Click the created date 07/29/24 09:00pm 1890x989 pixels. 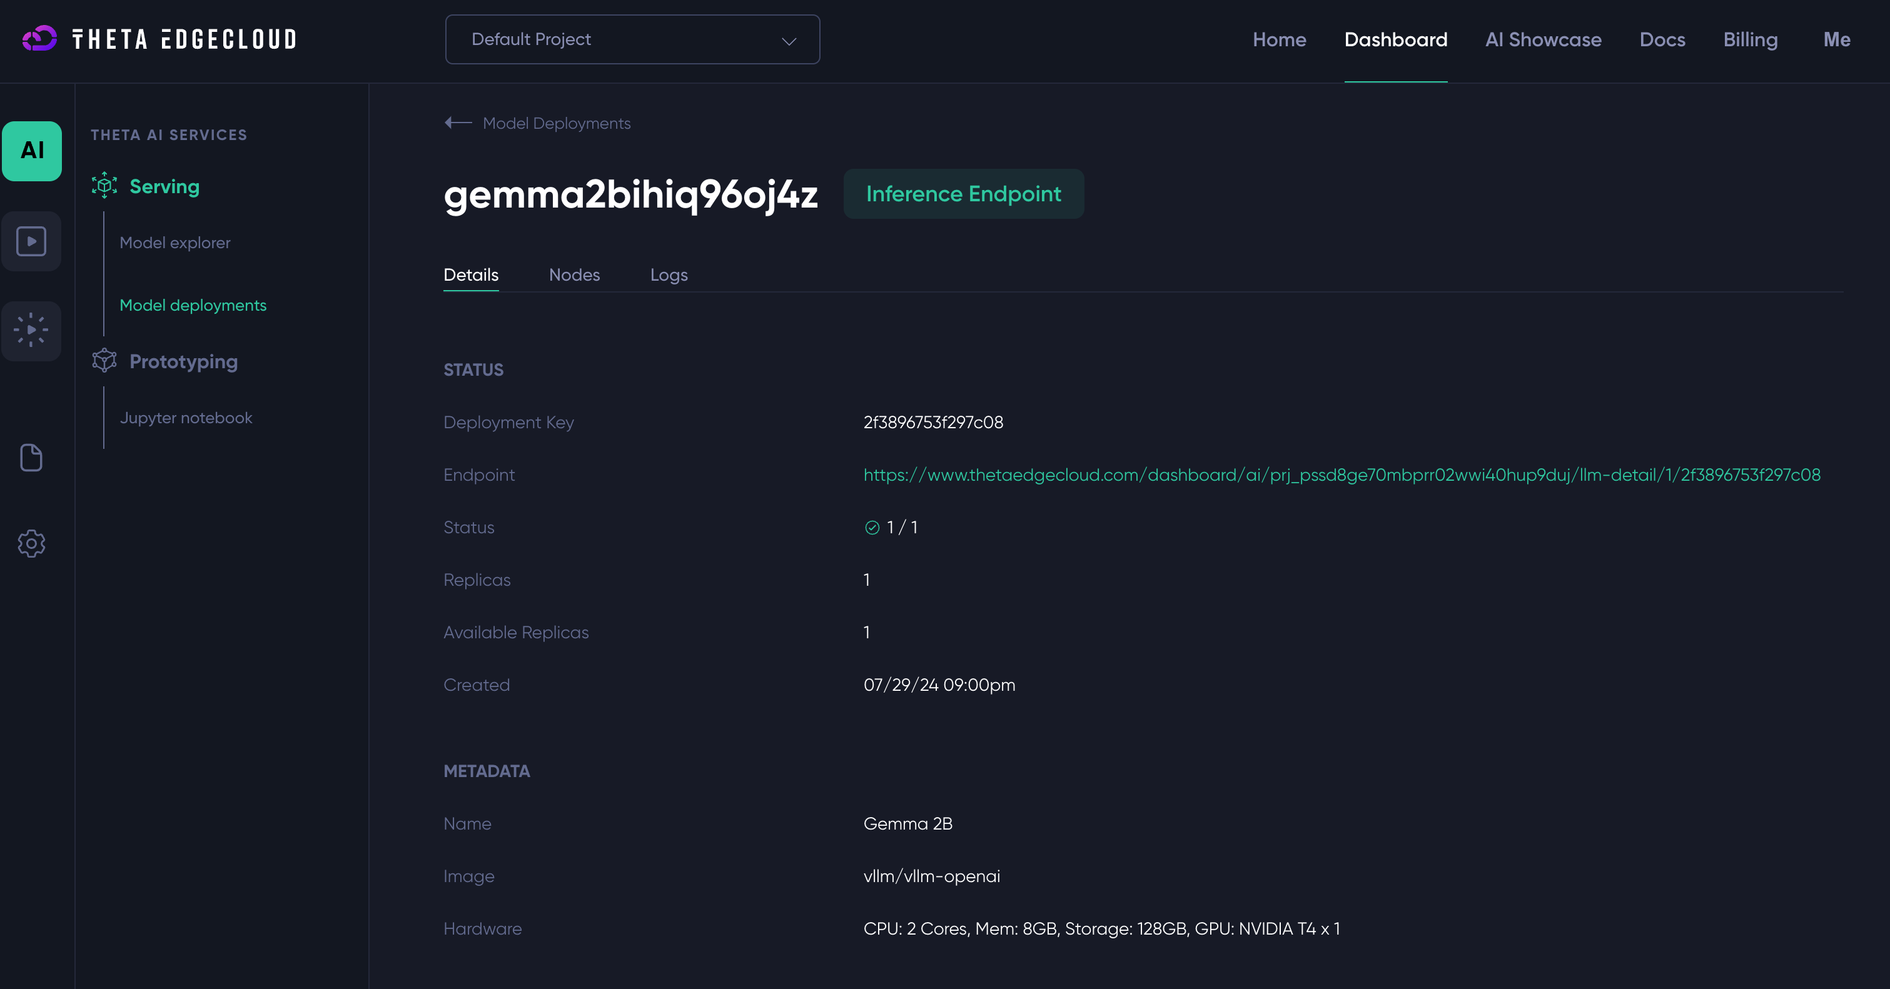coord(939,685)
